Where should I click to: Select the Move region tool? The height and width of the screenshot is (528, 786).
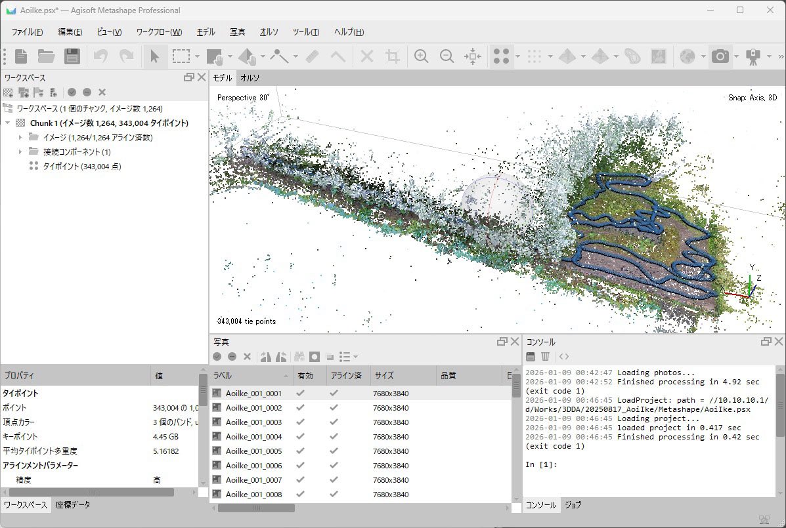[215, 56]
